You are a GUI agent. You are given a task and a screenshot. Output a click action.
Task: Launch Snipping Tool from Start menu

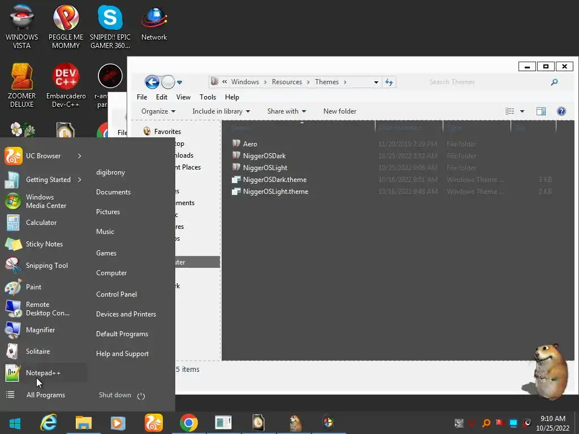(46, 266)
